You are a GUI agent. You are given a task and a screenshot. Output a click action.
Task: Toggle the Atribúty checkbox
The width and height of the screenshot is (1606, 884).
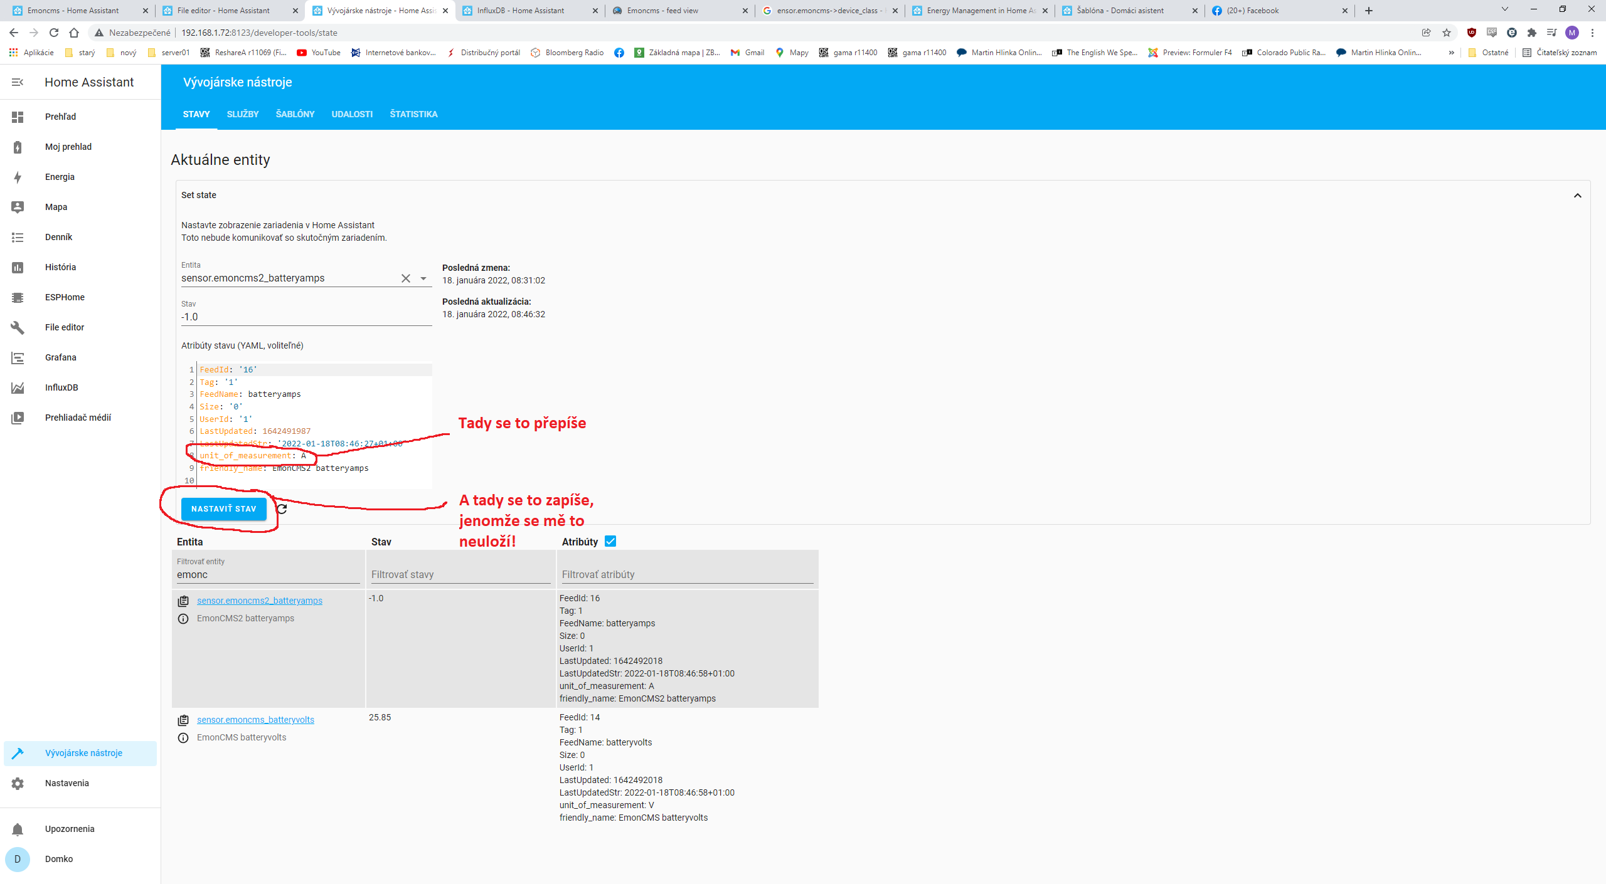click(x=610, y=541)
